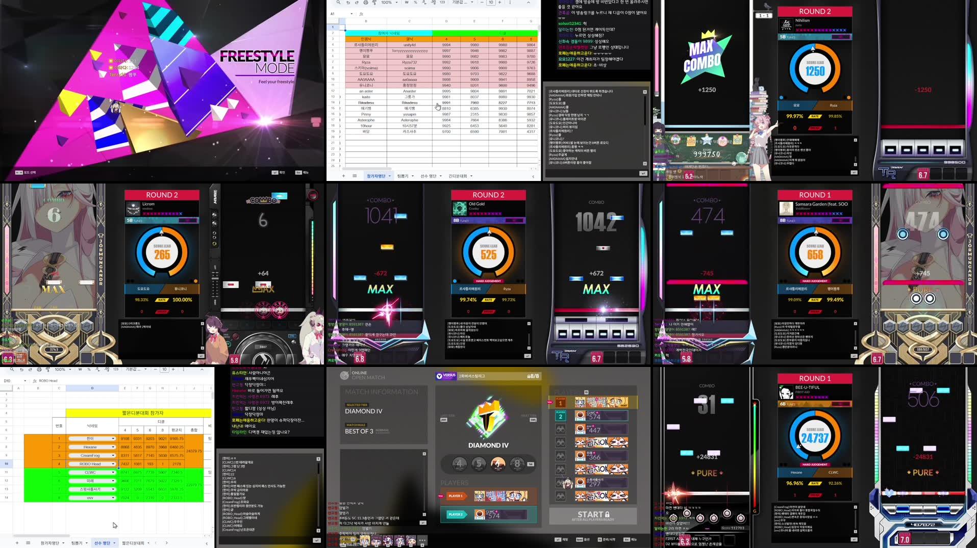Viewport: 977px width, 548px height.
Task: Select the paint format tool in Sheets
Action: [374, 3]
